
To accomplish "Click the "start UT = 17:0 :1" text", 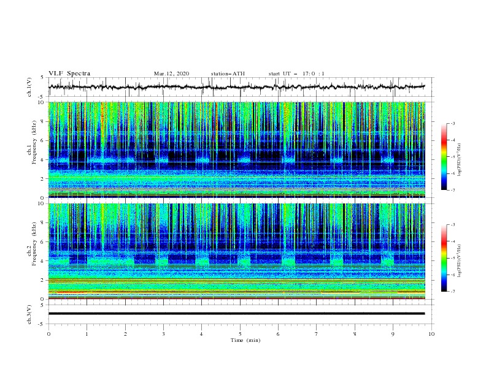I will click(296, 74).
